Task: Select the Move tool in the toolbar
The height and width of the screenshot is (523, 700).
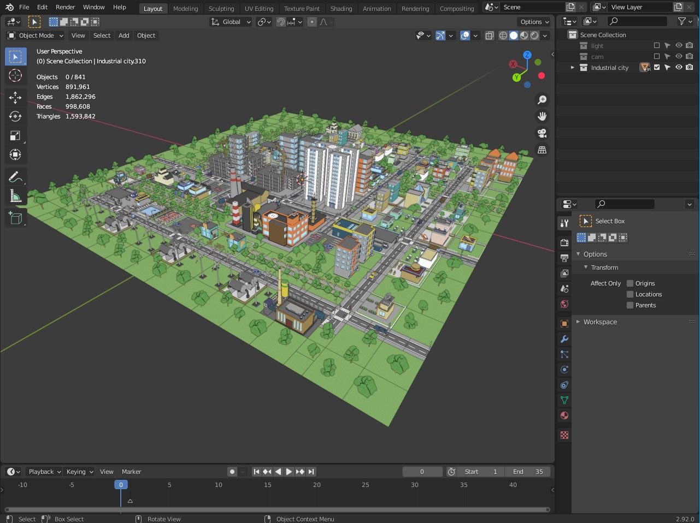Action: [x=15, y=97]
